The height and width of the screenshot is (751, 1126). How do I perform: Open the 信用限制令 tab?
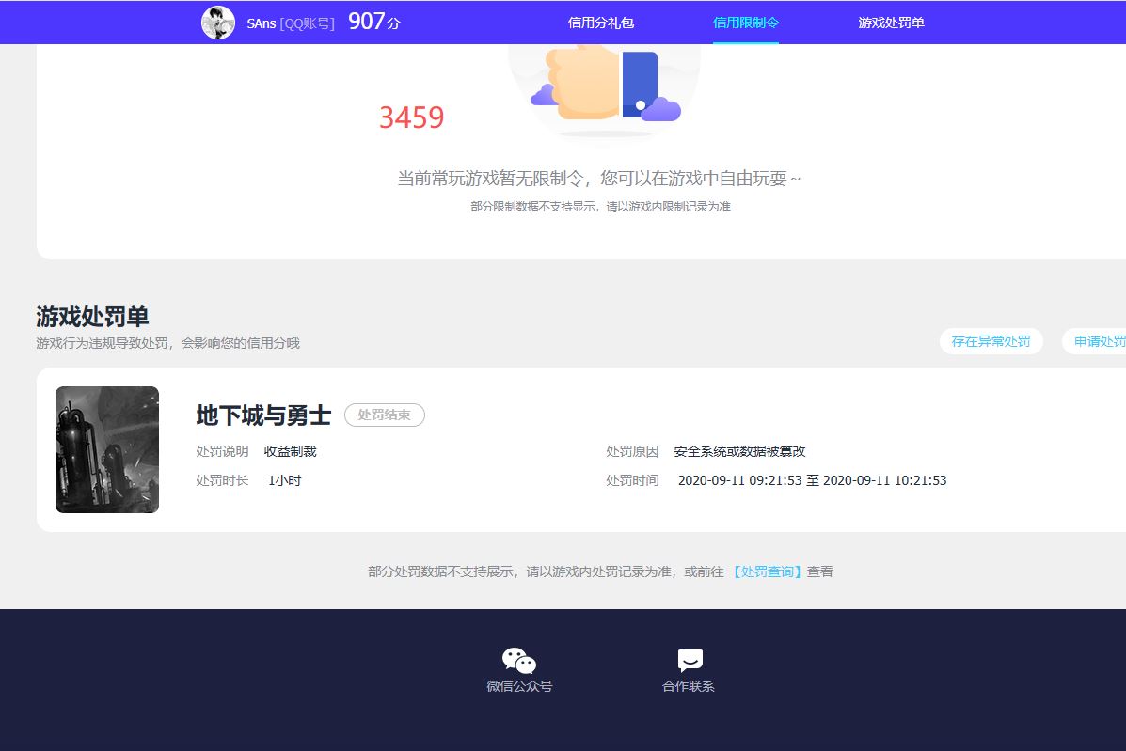point(745,22)
